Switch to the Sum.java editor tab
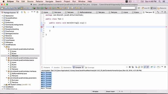 click(57, 12)
